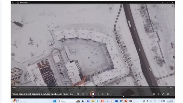Open Media Player from the taskbar
This screenshot has width=183, height=103.
click(130, 101)
